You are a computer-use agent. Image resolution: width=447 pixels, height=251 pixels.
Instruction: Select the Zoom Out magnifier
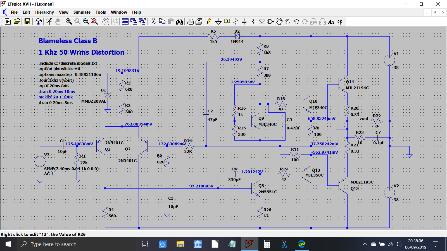click(x=86, y=21)
